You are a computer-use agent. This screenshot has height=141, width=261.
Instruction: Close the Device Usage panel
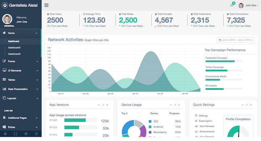pos(179,105)
